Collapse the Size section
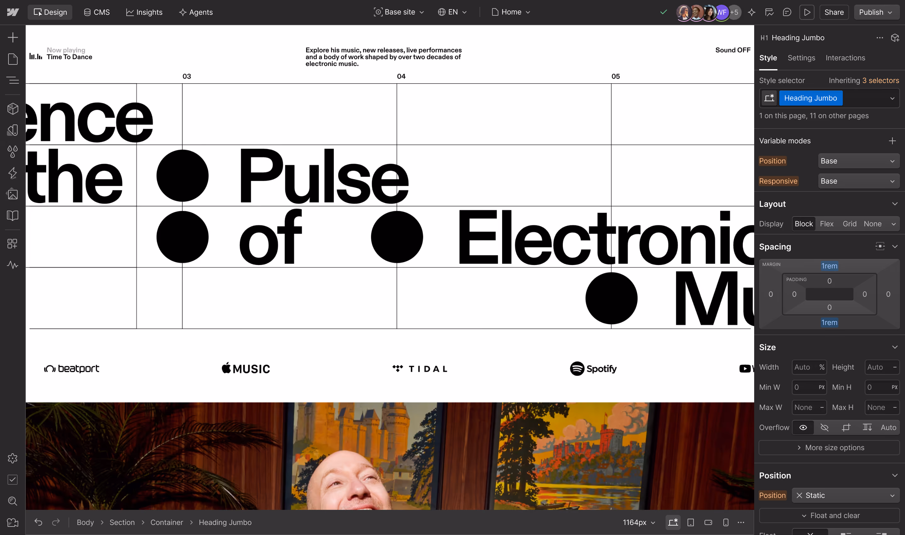The image size is (905, 535). pos(895,347)
